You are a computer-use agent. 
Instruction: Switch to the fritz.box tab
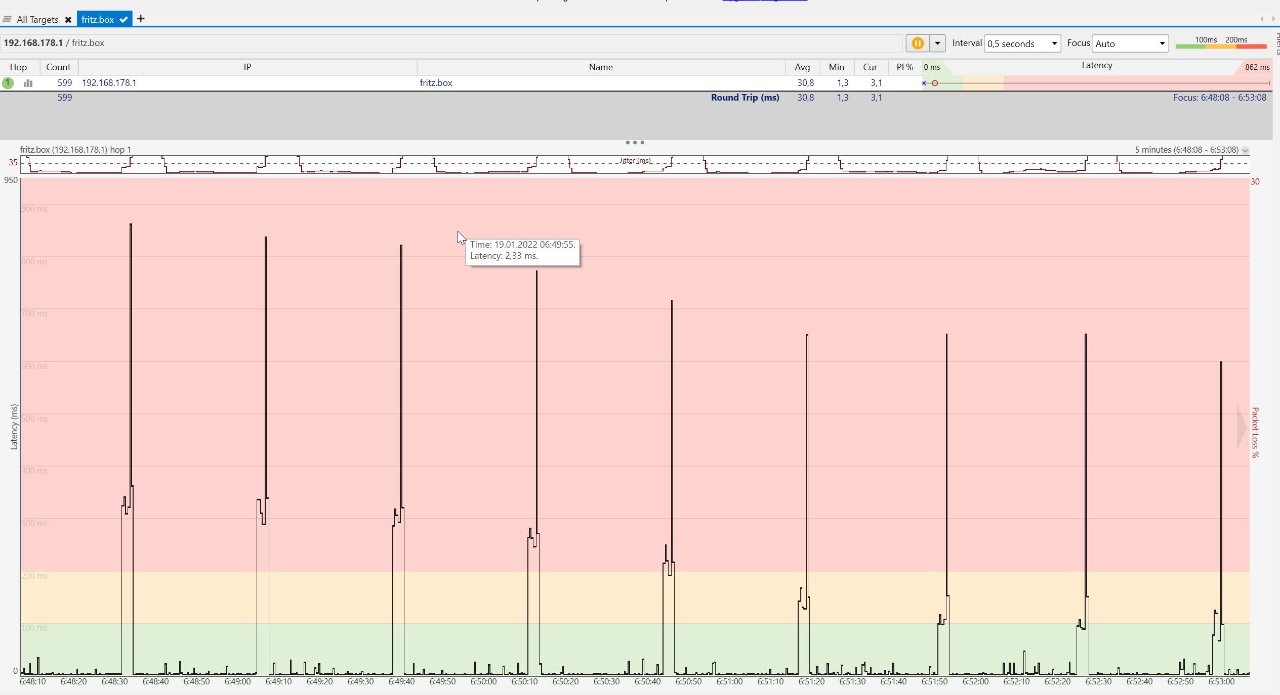[98, 19]
